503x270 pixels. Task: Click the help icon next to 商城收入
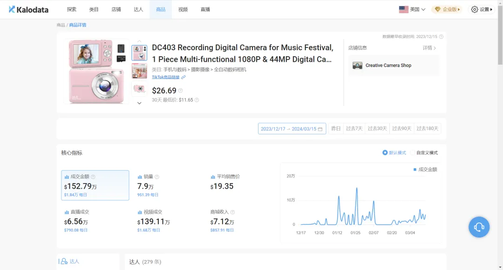(x=232, y=212)
